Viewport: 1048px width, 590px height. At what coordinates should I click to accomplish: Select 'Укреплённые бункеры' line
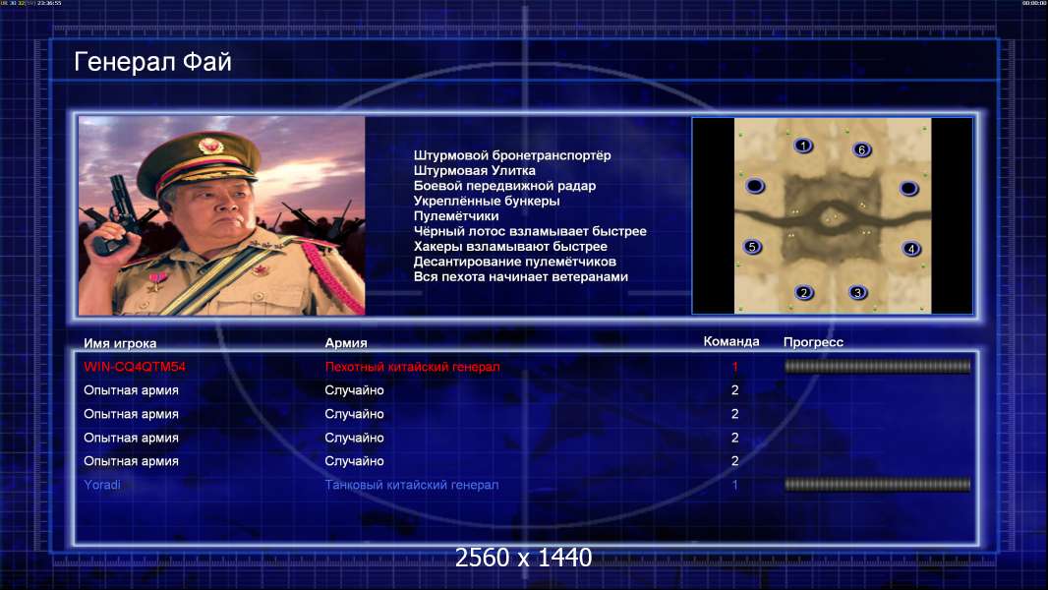pos(487,201)
